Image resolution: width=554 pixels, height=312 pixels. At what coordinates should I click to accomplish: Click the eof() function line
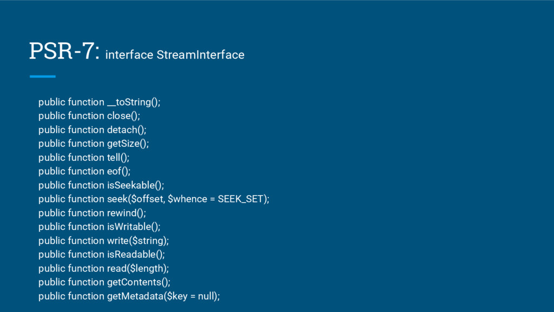point(84,171)
